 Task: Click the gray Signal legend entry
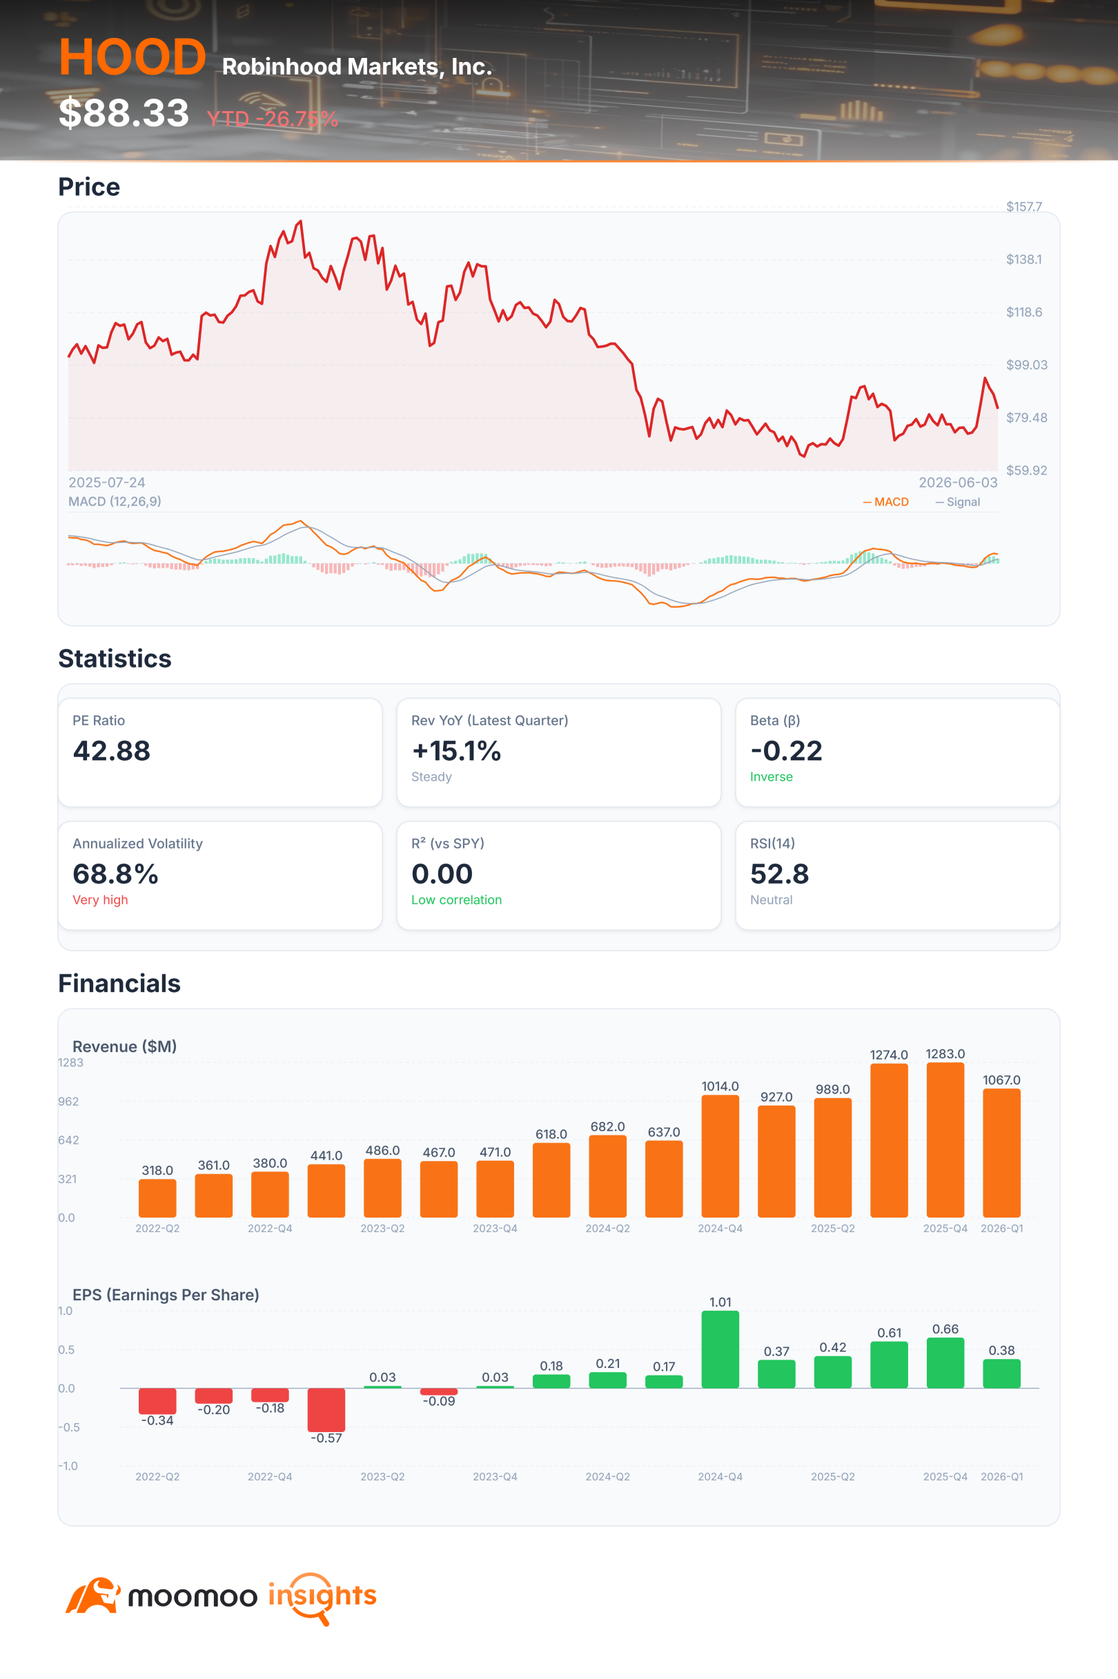[x=958, y=501]
